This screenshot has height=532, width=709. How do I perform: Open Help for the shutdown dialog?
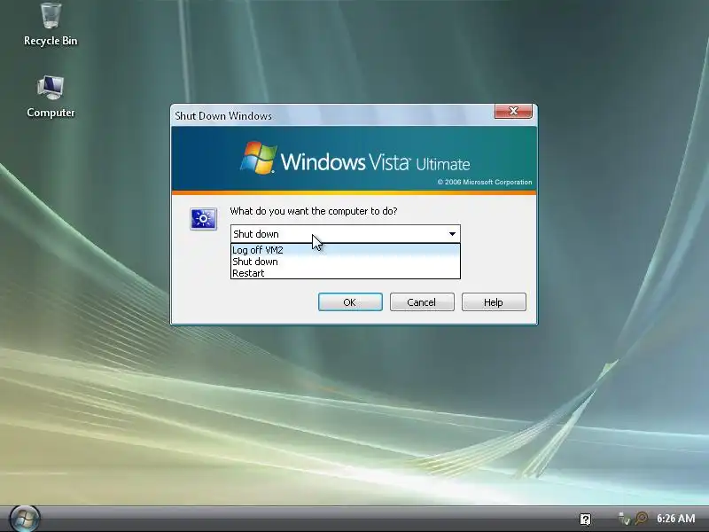click(x=494, y=302)
